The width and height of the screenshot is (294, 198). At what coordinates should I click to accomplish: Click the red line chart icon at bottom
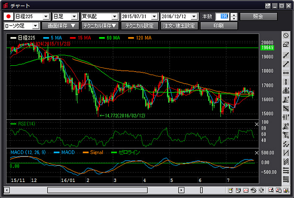[x=246, y=190]
